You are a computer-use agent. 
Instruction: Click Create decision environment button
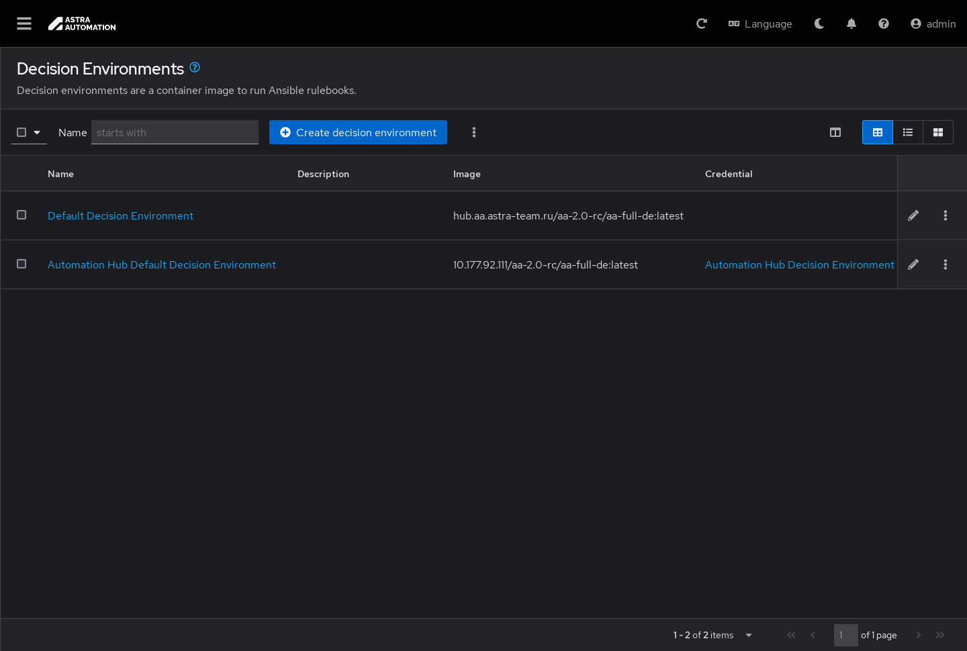[x=358, y=132]
